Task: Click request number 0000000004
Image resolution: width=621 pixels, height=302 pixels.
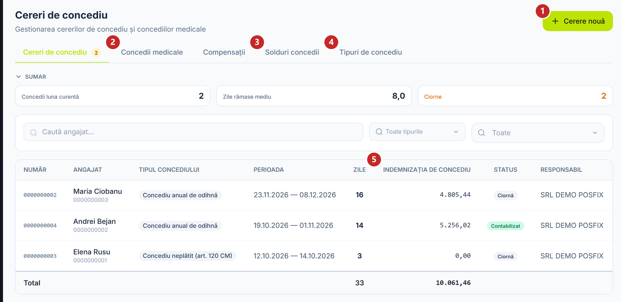Action: 40,226
